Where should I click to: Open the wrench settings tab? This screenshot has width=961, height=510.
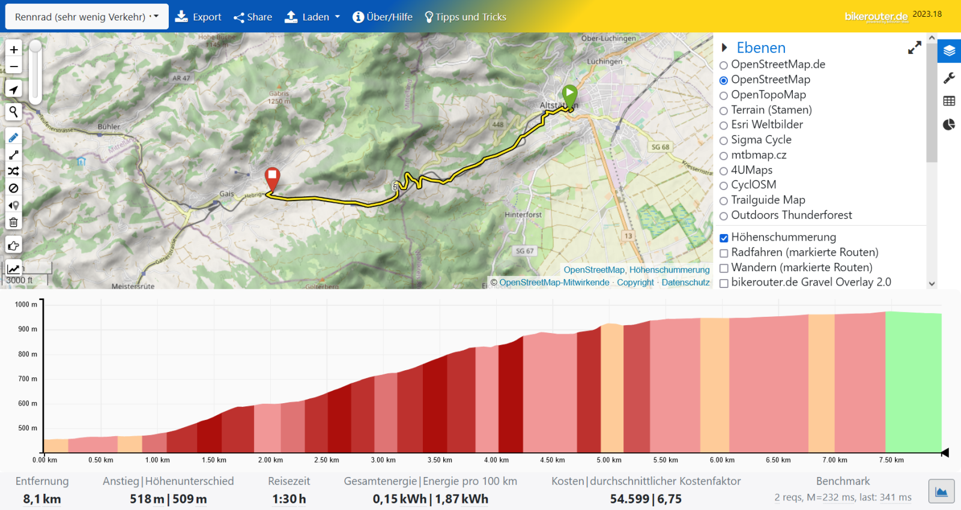pos(950,78)
